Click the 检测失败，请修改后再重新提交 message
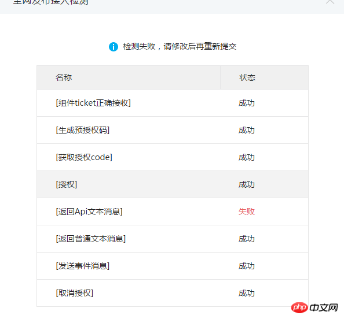The image size is (344, 319). pyautogui.click(x=180, y=46)
